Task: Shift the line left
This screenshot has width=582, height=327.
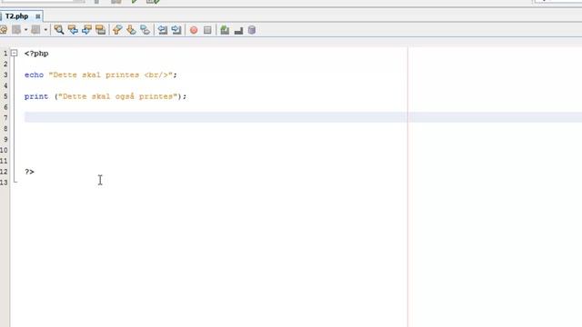Action: click(x=162, y=30)
